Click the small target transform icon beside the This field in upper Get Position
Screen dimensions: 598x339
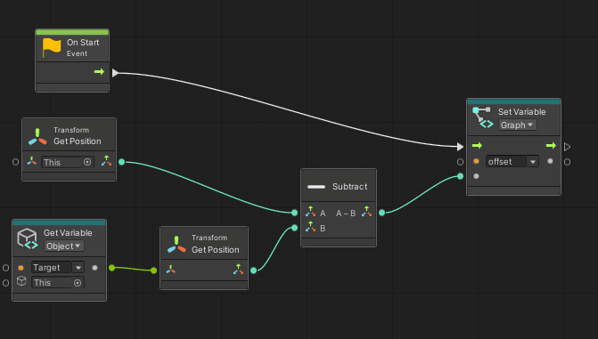(32, 162)
